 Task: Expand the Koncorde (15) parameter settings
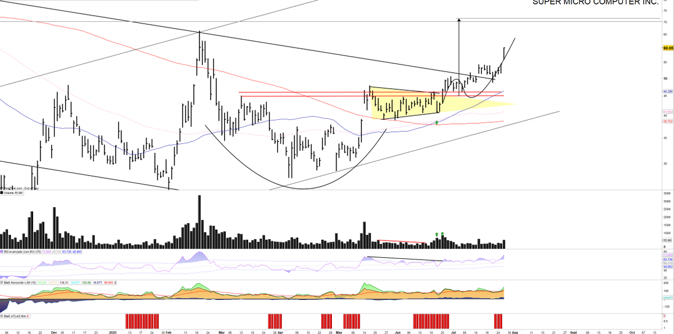pos(35,282)
